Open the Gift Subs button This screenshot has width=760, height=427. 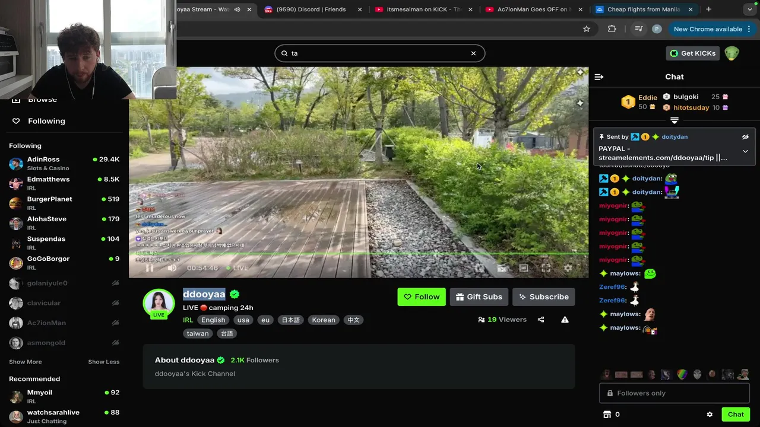(x=479, y=297)
